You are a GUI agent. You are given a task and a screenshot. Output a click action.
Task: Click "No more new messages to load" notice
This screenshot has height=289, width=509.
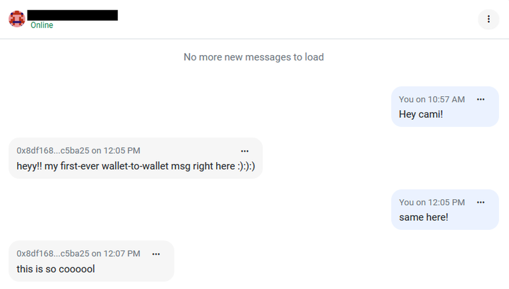[254, 57]
